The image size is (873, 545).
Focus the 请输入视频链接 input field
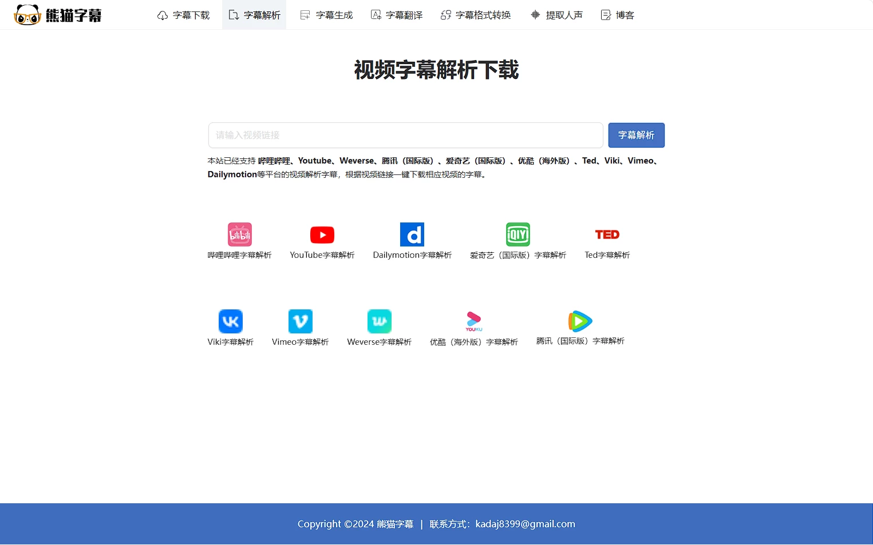[406, 136]
